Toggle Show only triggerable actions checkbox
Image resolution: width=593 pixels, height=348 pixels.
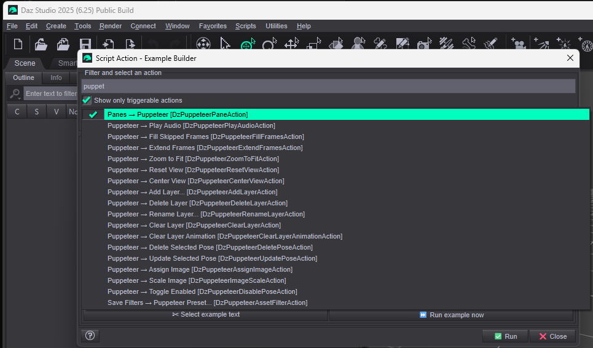pos(87,100)
